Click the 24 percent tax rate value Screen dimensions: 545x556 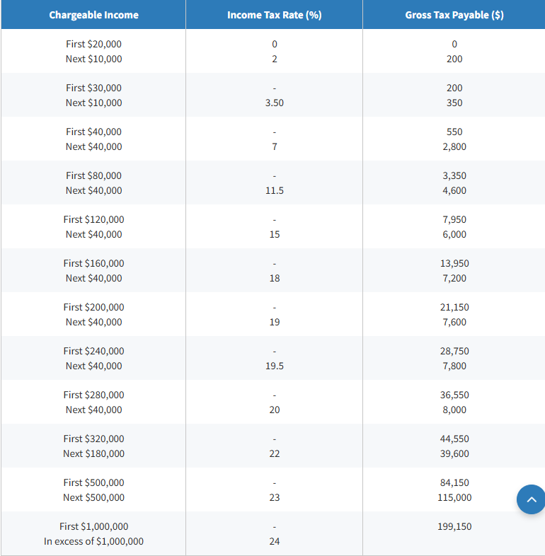point(274,541)
